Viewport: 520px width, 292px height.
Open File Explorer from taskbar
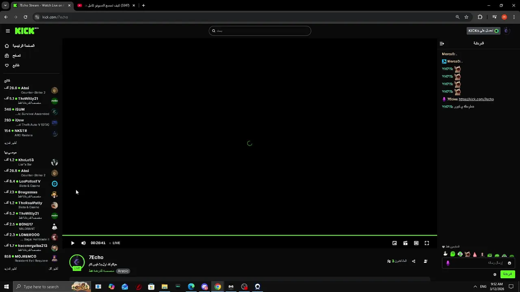coord(165,287)
